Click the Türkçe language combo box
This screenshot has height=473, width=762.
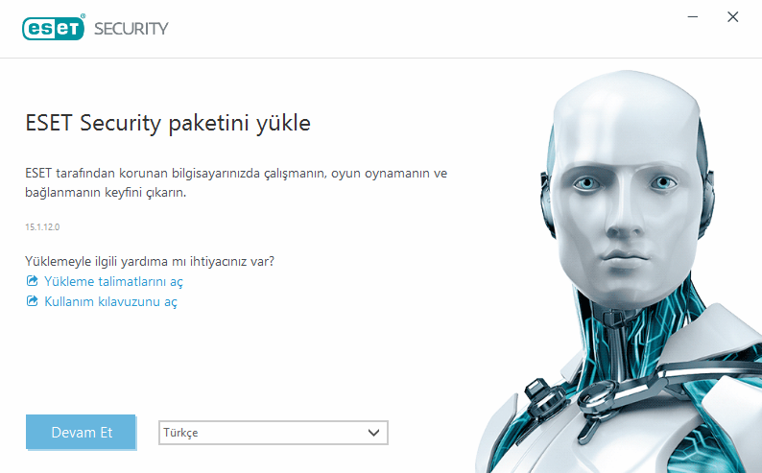274,433
